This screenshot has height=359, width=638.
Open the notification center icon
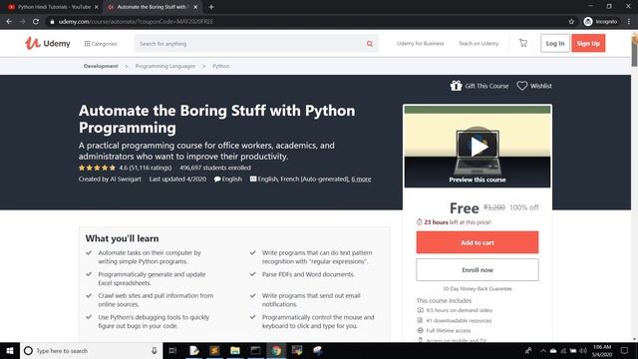pos(625,350)
